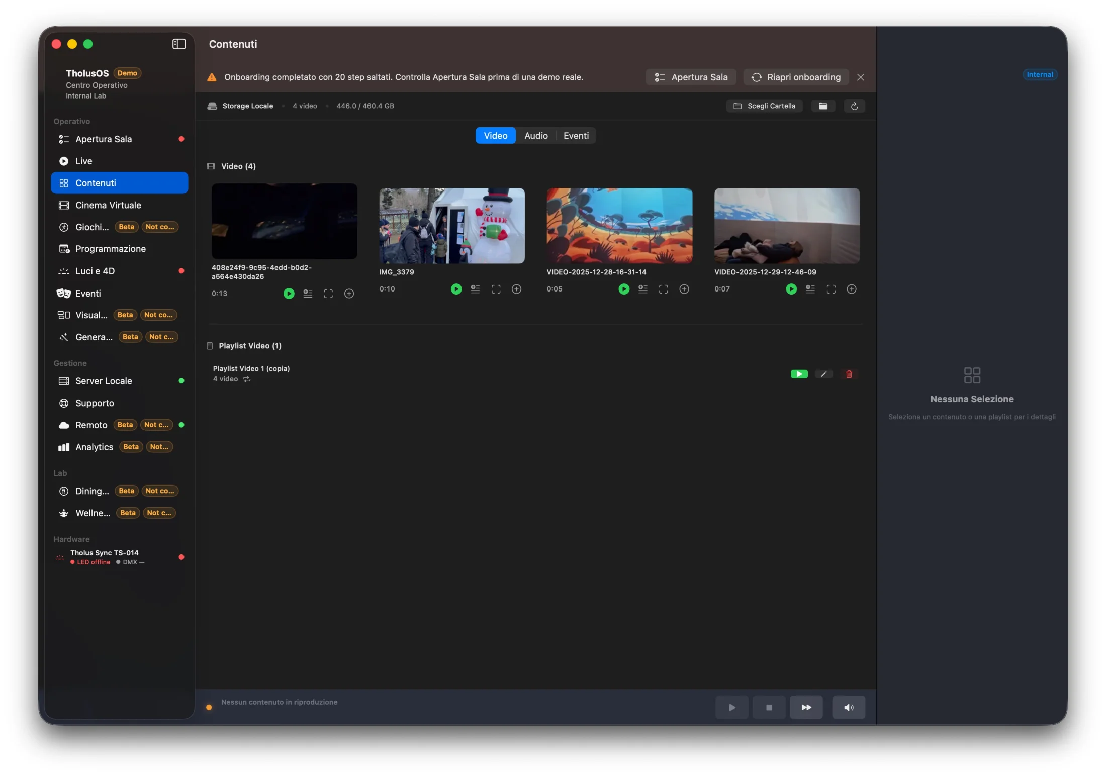
Task: Play the IMG_3379 video
Action: (x=456, y=289)
